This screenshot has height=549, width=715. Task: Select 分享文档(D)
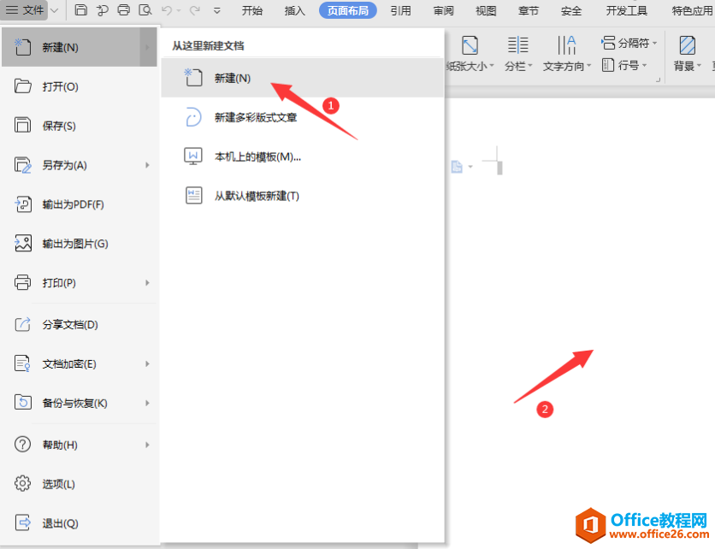click(80, 324)
